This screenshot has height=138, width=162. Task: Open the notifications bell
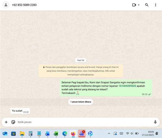click(x=157, y=133)
